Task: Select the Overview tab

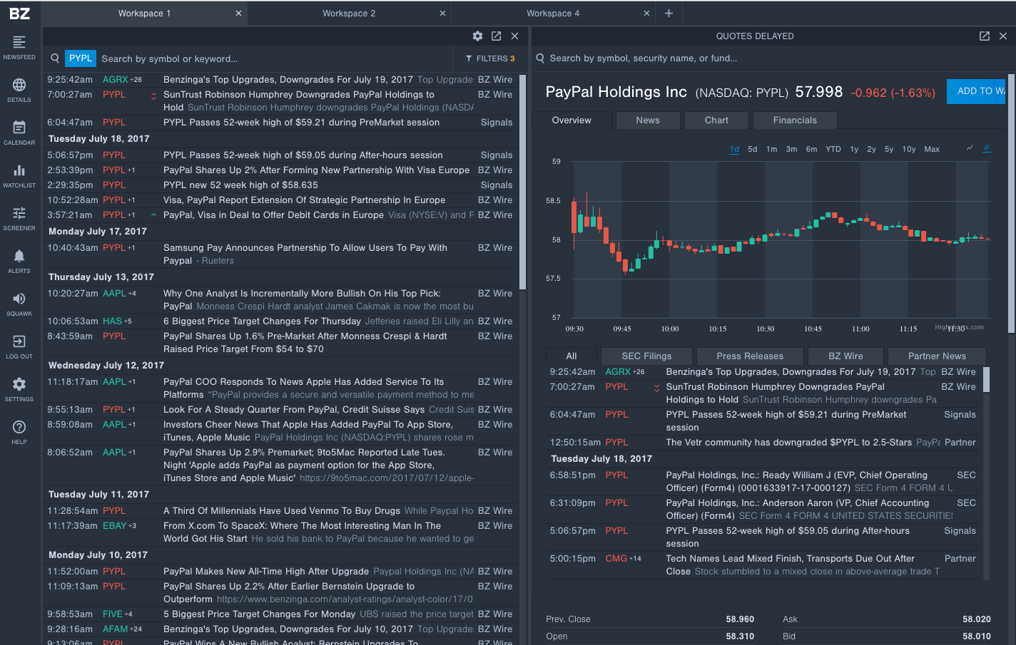Action: (x=571, y=120)
